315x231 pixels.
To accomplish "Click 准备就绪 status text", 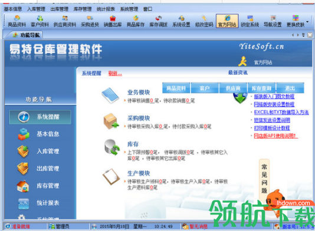I will point(21,227).
